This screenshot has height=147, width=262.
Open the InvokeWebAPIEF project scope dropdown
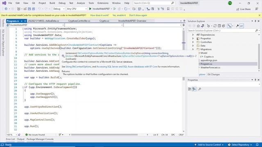[x=35, y=25]
